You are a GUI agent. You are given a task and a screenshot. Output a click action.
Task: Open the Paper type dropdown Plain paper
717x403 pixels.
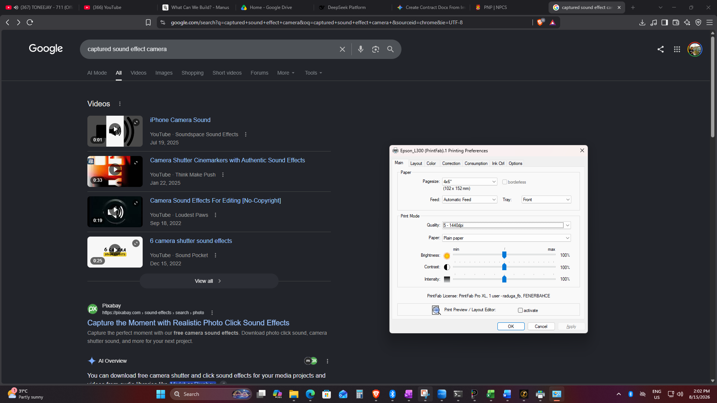tap(507, 238)
